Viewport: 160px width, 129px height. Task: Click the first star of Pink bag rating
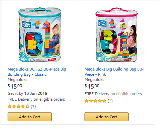(x=87, y=101)
